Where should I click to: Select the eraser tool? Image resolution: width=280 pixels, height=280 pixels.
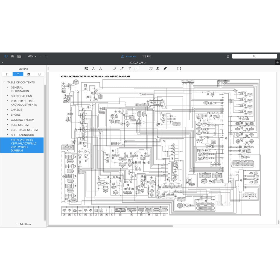click(x=122, y=69)
